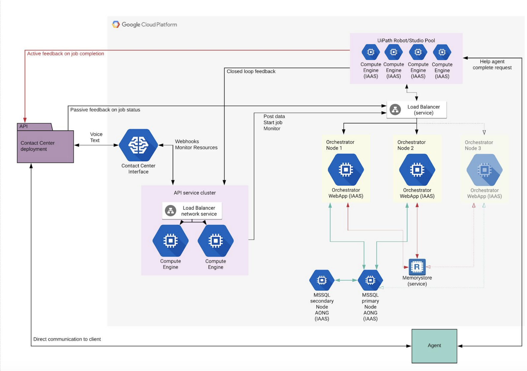Click the 'Orchestrator Node 3' heading

coord(479,145)
